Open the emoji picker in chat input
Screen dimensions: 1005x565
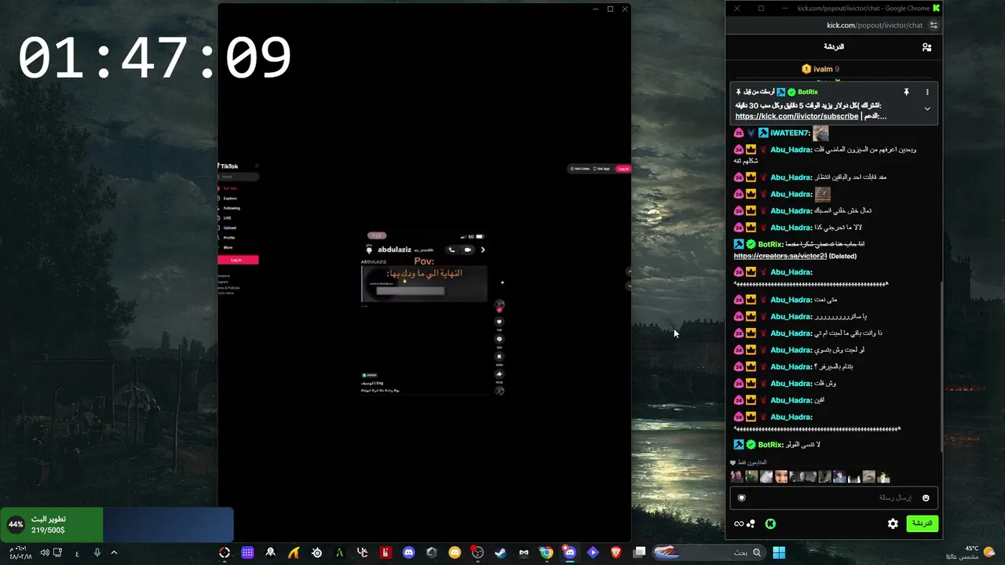(926, 498)
